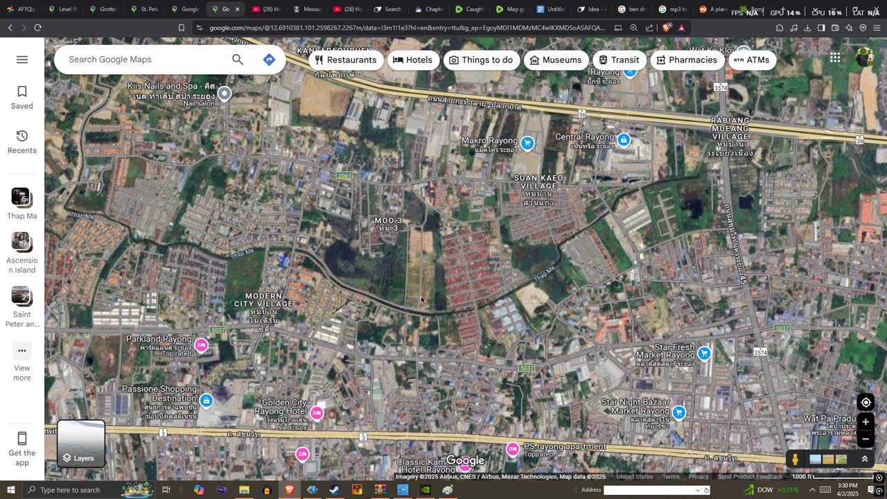Reload the page in the browser
This screenshot has width=887, height=499.
37,28
